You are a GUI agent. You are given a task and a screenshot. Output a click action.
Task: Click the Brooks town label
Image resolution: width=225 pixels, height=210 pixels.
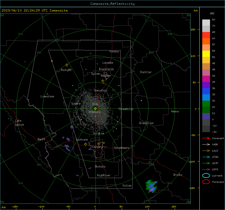[x=178, y=175]
